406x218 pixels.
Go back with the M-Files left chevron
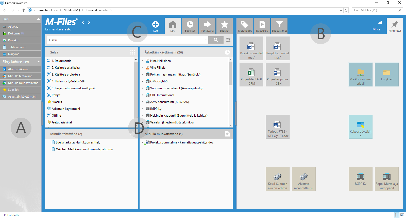pyautogui.click(x=83, y=22)
